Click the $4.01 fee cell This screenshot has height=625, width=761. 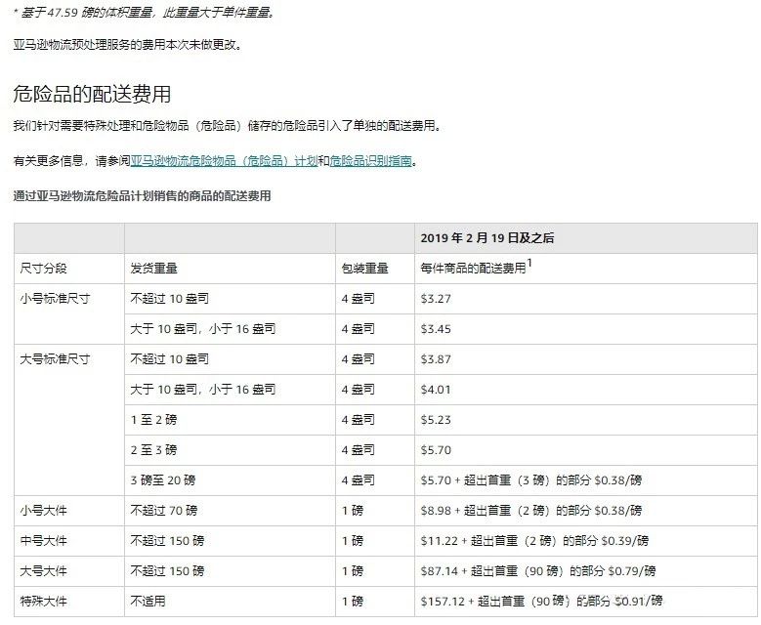pos(436,389)
